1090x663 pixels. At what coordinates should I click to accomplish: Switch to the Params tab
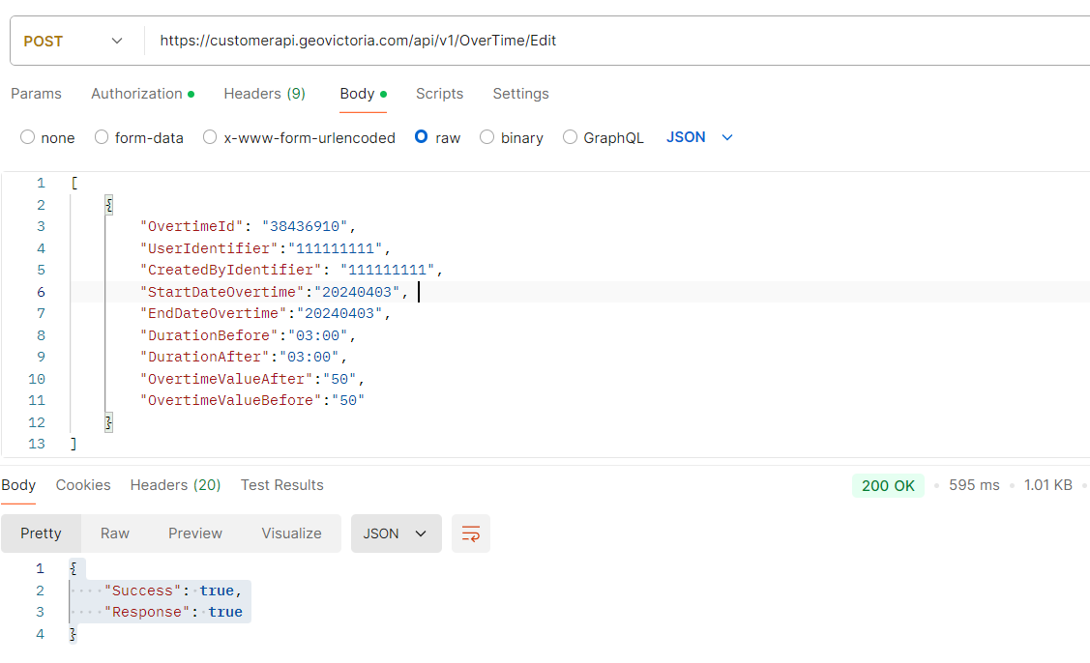coord(36,94)
